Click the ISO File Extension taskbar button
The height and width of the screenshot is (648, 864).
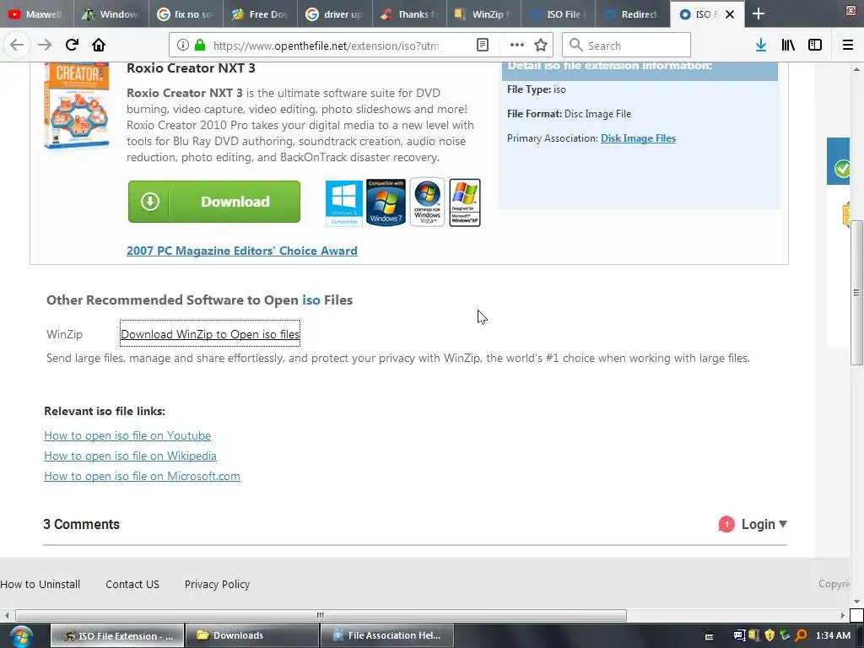click(116, 636)
